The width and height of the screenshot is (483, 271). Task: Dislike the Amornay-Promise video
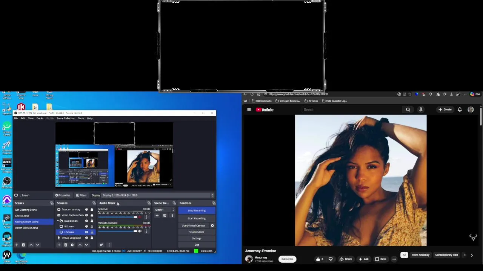331,259
